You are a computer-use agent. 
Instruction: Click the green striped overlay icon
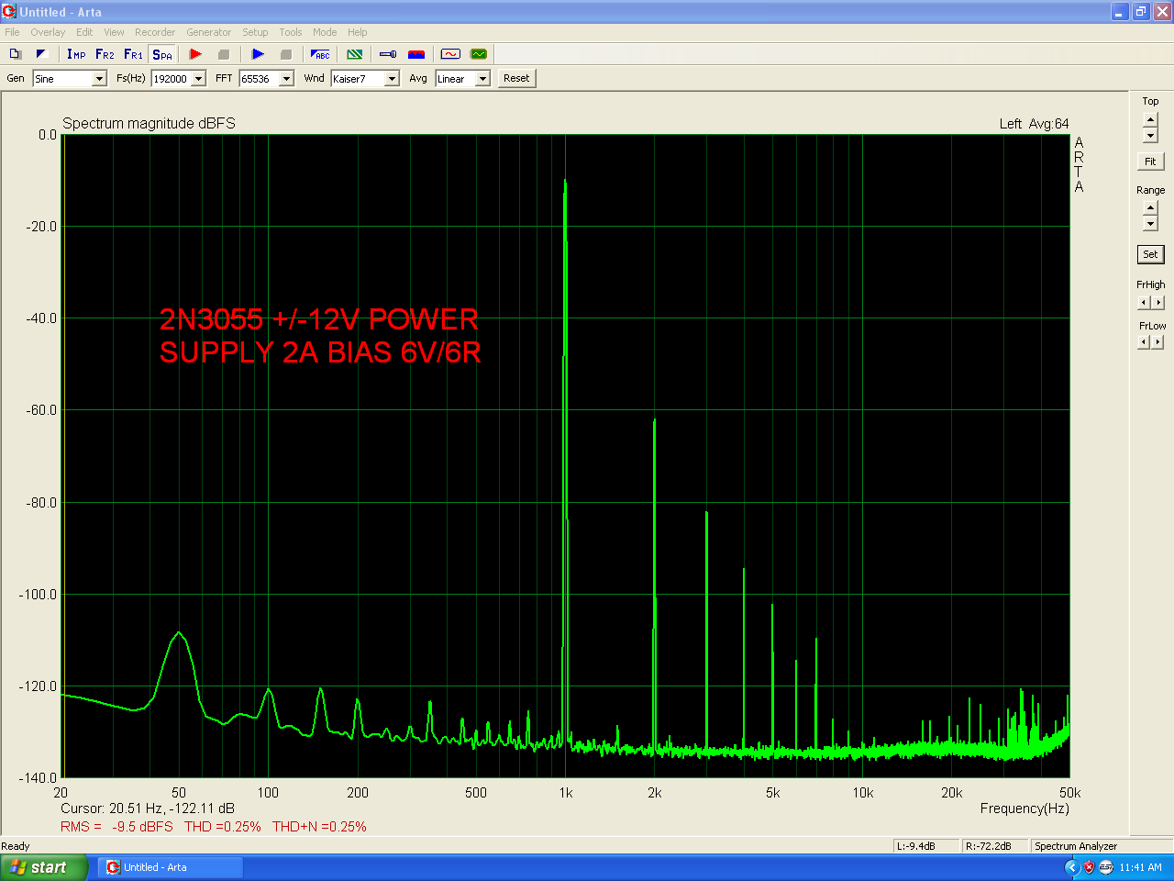click(355, 54)
